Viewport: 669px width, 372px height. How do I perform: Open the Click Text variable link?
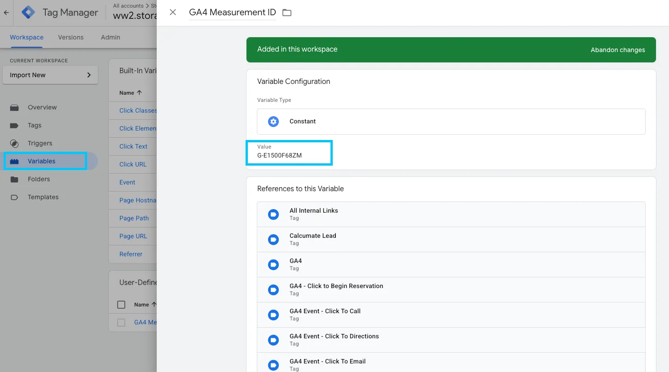pyautogui.click(x=133, y=146)
